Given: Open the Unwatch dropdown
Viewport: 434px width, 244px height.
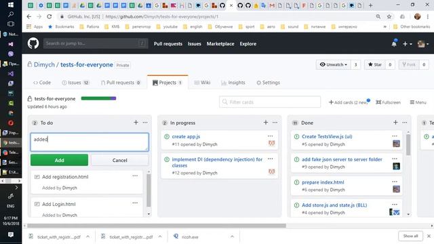Looking at the screenshot, I should (x=333, y=64).
